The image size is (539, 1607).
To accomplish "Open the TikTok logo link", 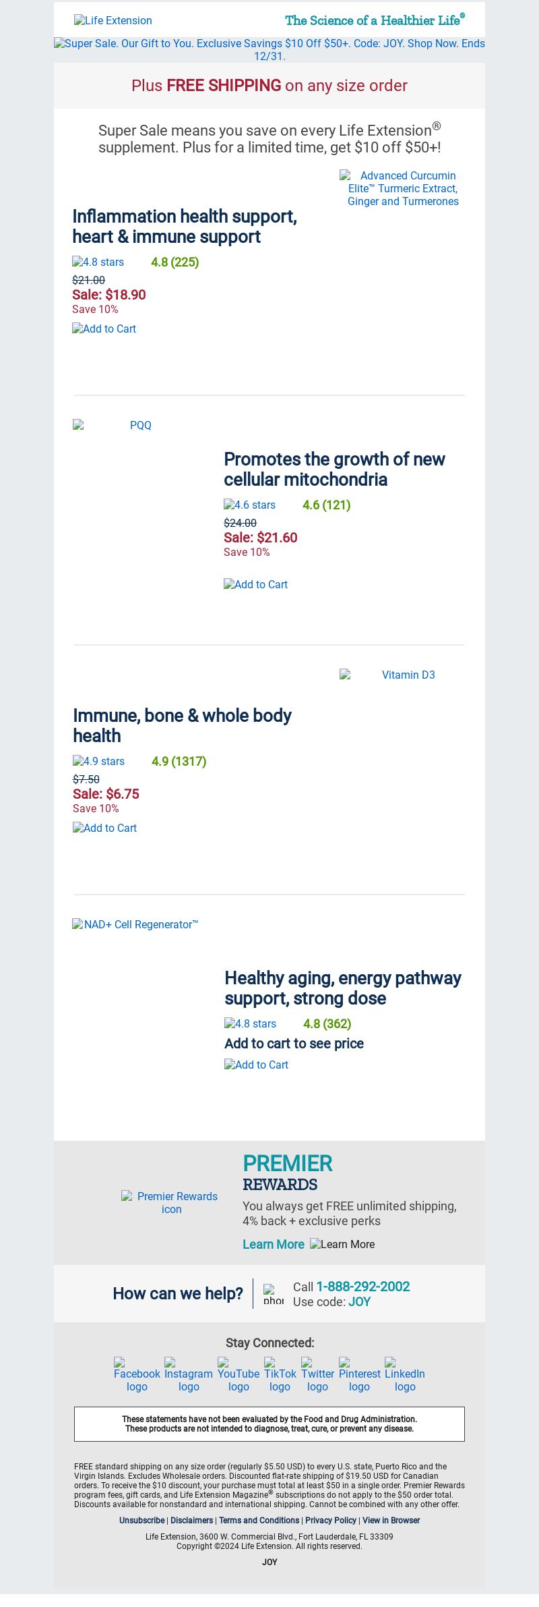I will pyautogui.click(x=280, y=1375).
